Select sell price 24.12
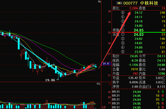The image size is (166, 109). click(x=139, y=13)
